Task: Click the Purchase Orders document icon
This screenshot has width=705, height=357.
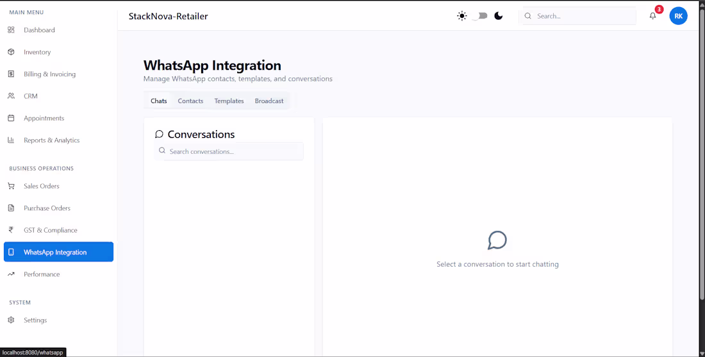Action: [x=12, y=208]
